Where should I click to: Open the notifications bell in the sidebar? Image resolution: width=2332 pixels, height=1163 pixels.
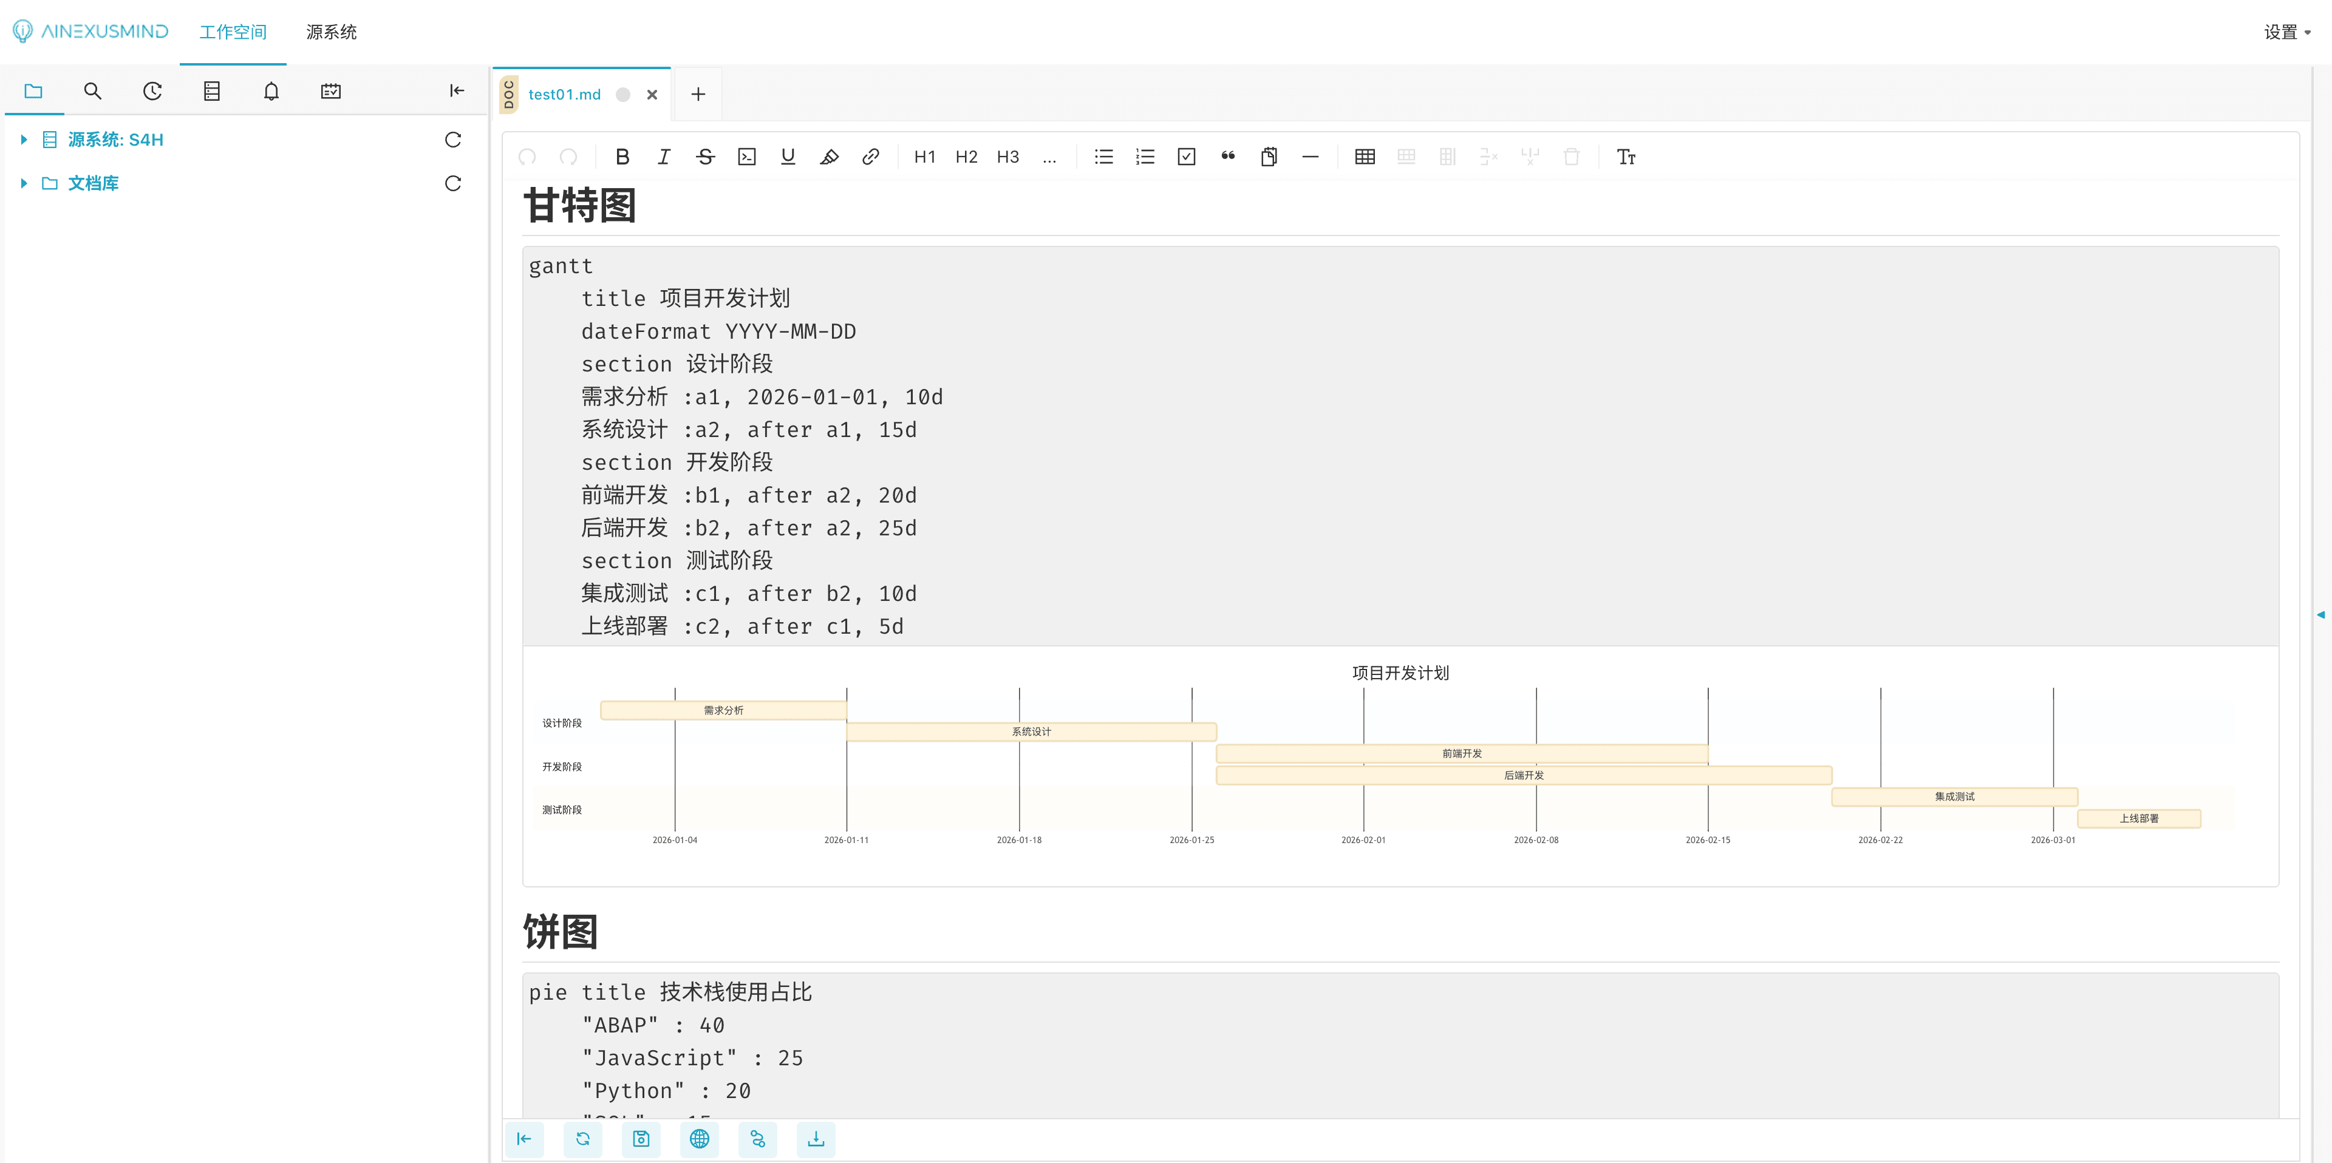click(271, 90)
